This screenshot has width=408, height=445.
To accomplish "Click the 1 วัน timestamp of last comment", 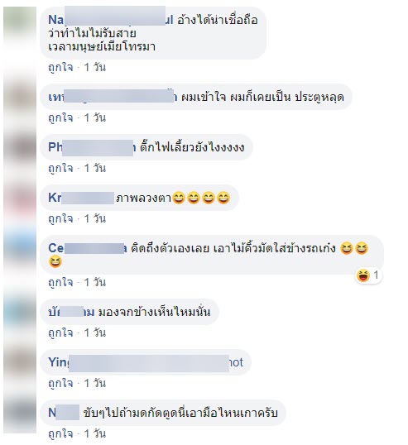I will point(95,434).
